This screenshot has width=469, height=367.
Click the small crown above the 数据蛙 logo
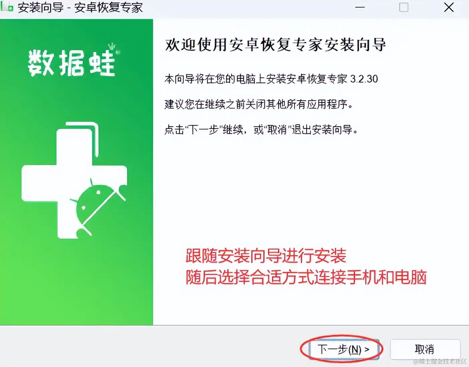click(112, 47)
